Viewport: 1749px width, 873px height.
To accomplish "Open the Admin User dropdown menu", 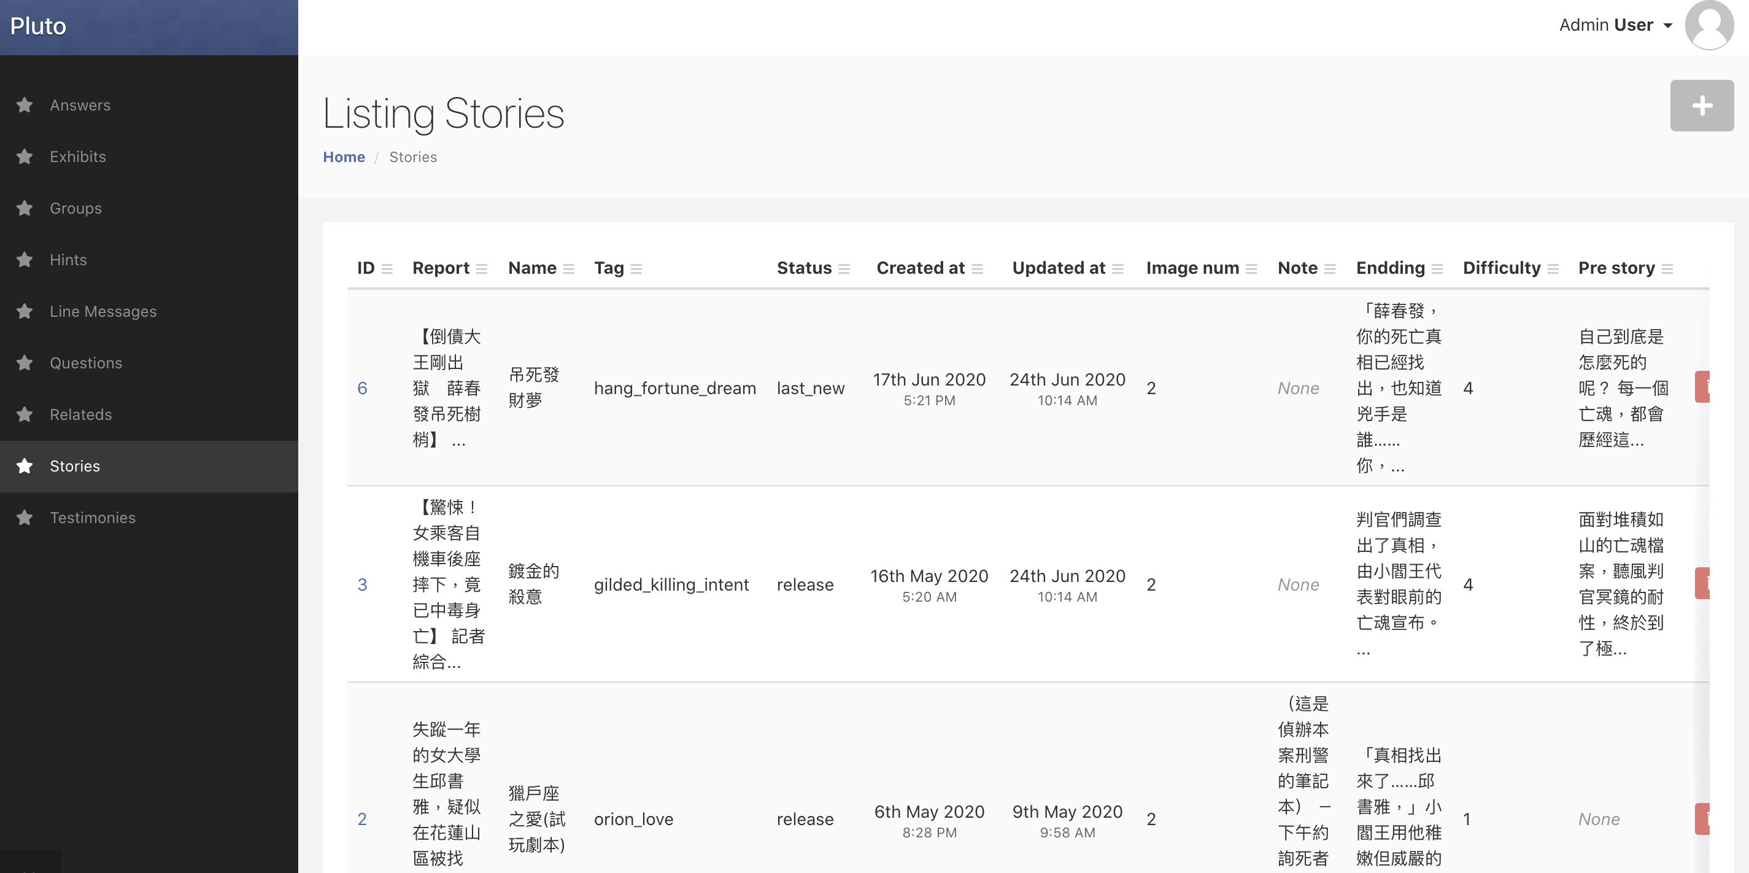I will 1615,25.
